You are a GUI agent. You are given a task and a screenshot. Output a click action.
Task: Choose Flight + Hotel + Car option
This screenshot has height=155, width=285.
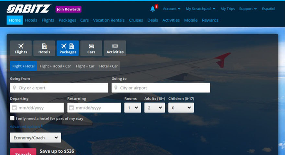(x=55, y=66)
